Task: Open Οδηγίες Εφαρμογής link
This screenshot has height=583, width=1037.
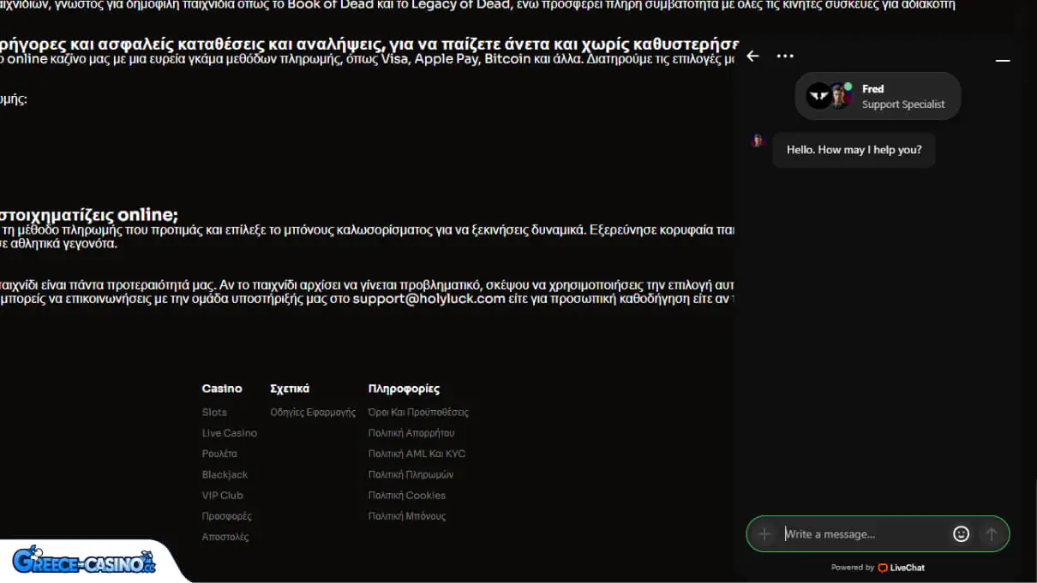Action: point(312,413)
